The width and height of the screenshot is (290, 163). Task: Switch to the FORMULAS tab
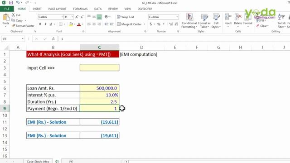[80, 9]
